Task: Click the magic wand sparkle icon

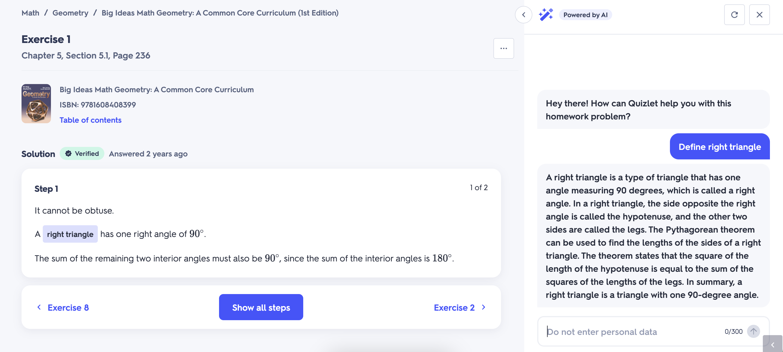Action: (546, 14)
